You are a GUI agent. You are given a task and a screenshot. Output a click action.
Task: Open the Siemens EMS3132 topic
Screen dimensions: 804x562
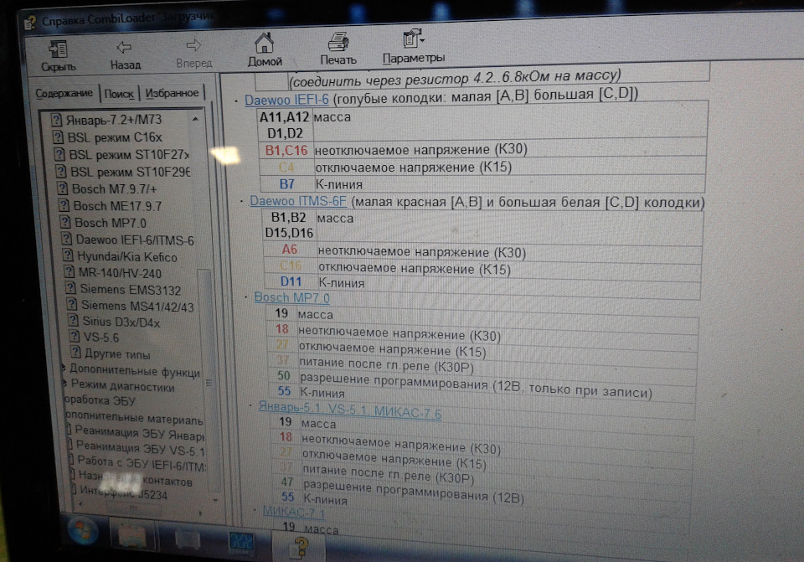click(x=131, y=290)
